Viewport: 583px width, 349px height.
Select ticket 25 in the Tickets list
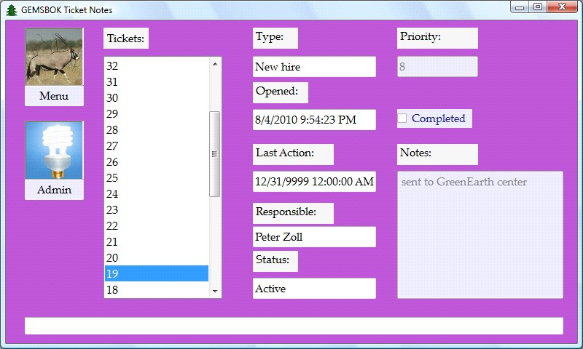[156, 177]
